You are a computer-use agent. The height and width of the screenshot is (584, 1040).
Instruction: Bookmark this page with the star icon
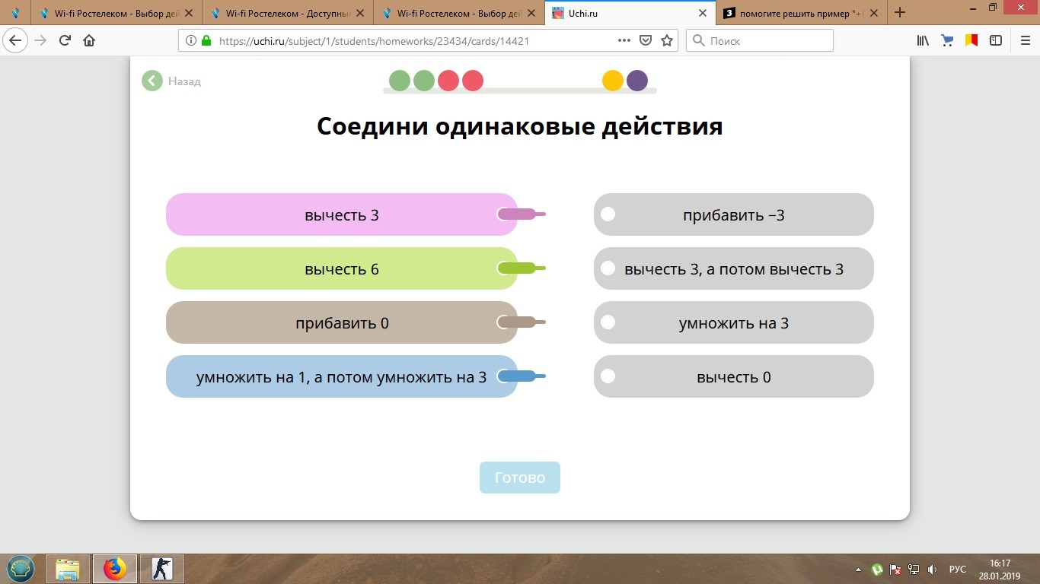click(667, 41)
